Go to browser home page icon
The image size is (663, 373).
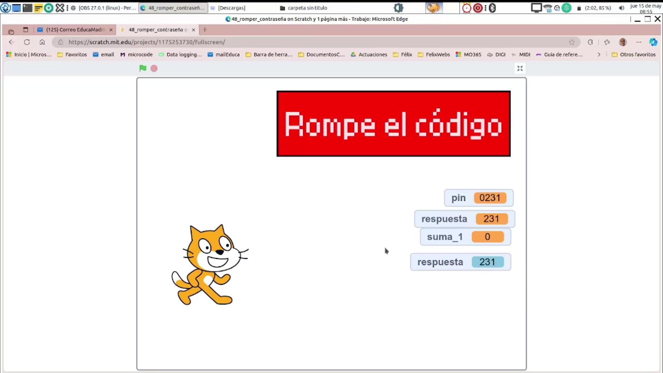click(x=42, y=42)
